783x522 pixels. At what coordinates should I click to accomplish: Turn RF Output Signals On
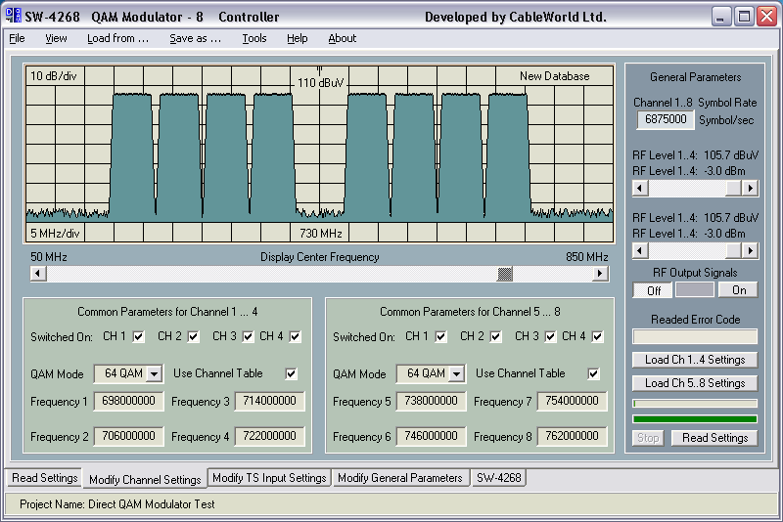click(739, 290)
